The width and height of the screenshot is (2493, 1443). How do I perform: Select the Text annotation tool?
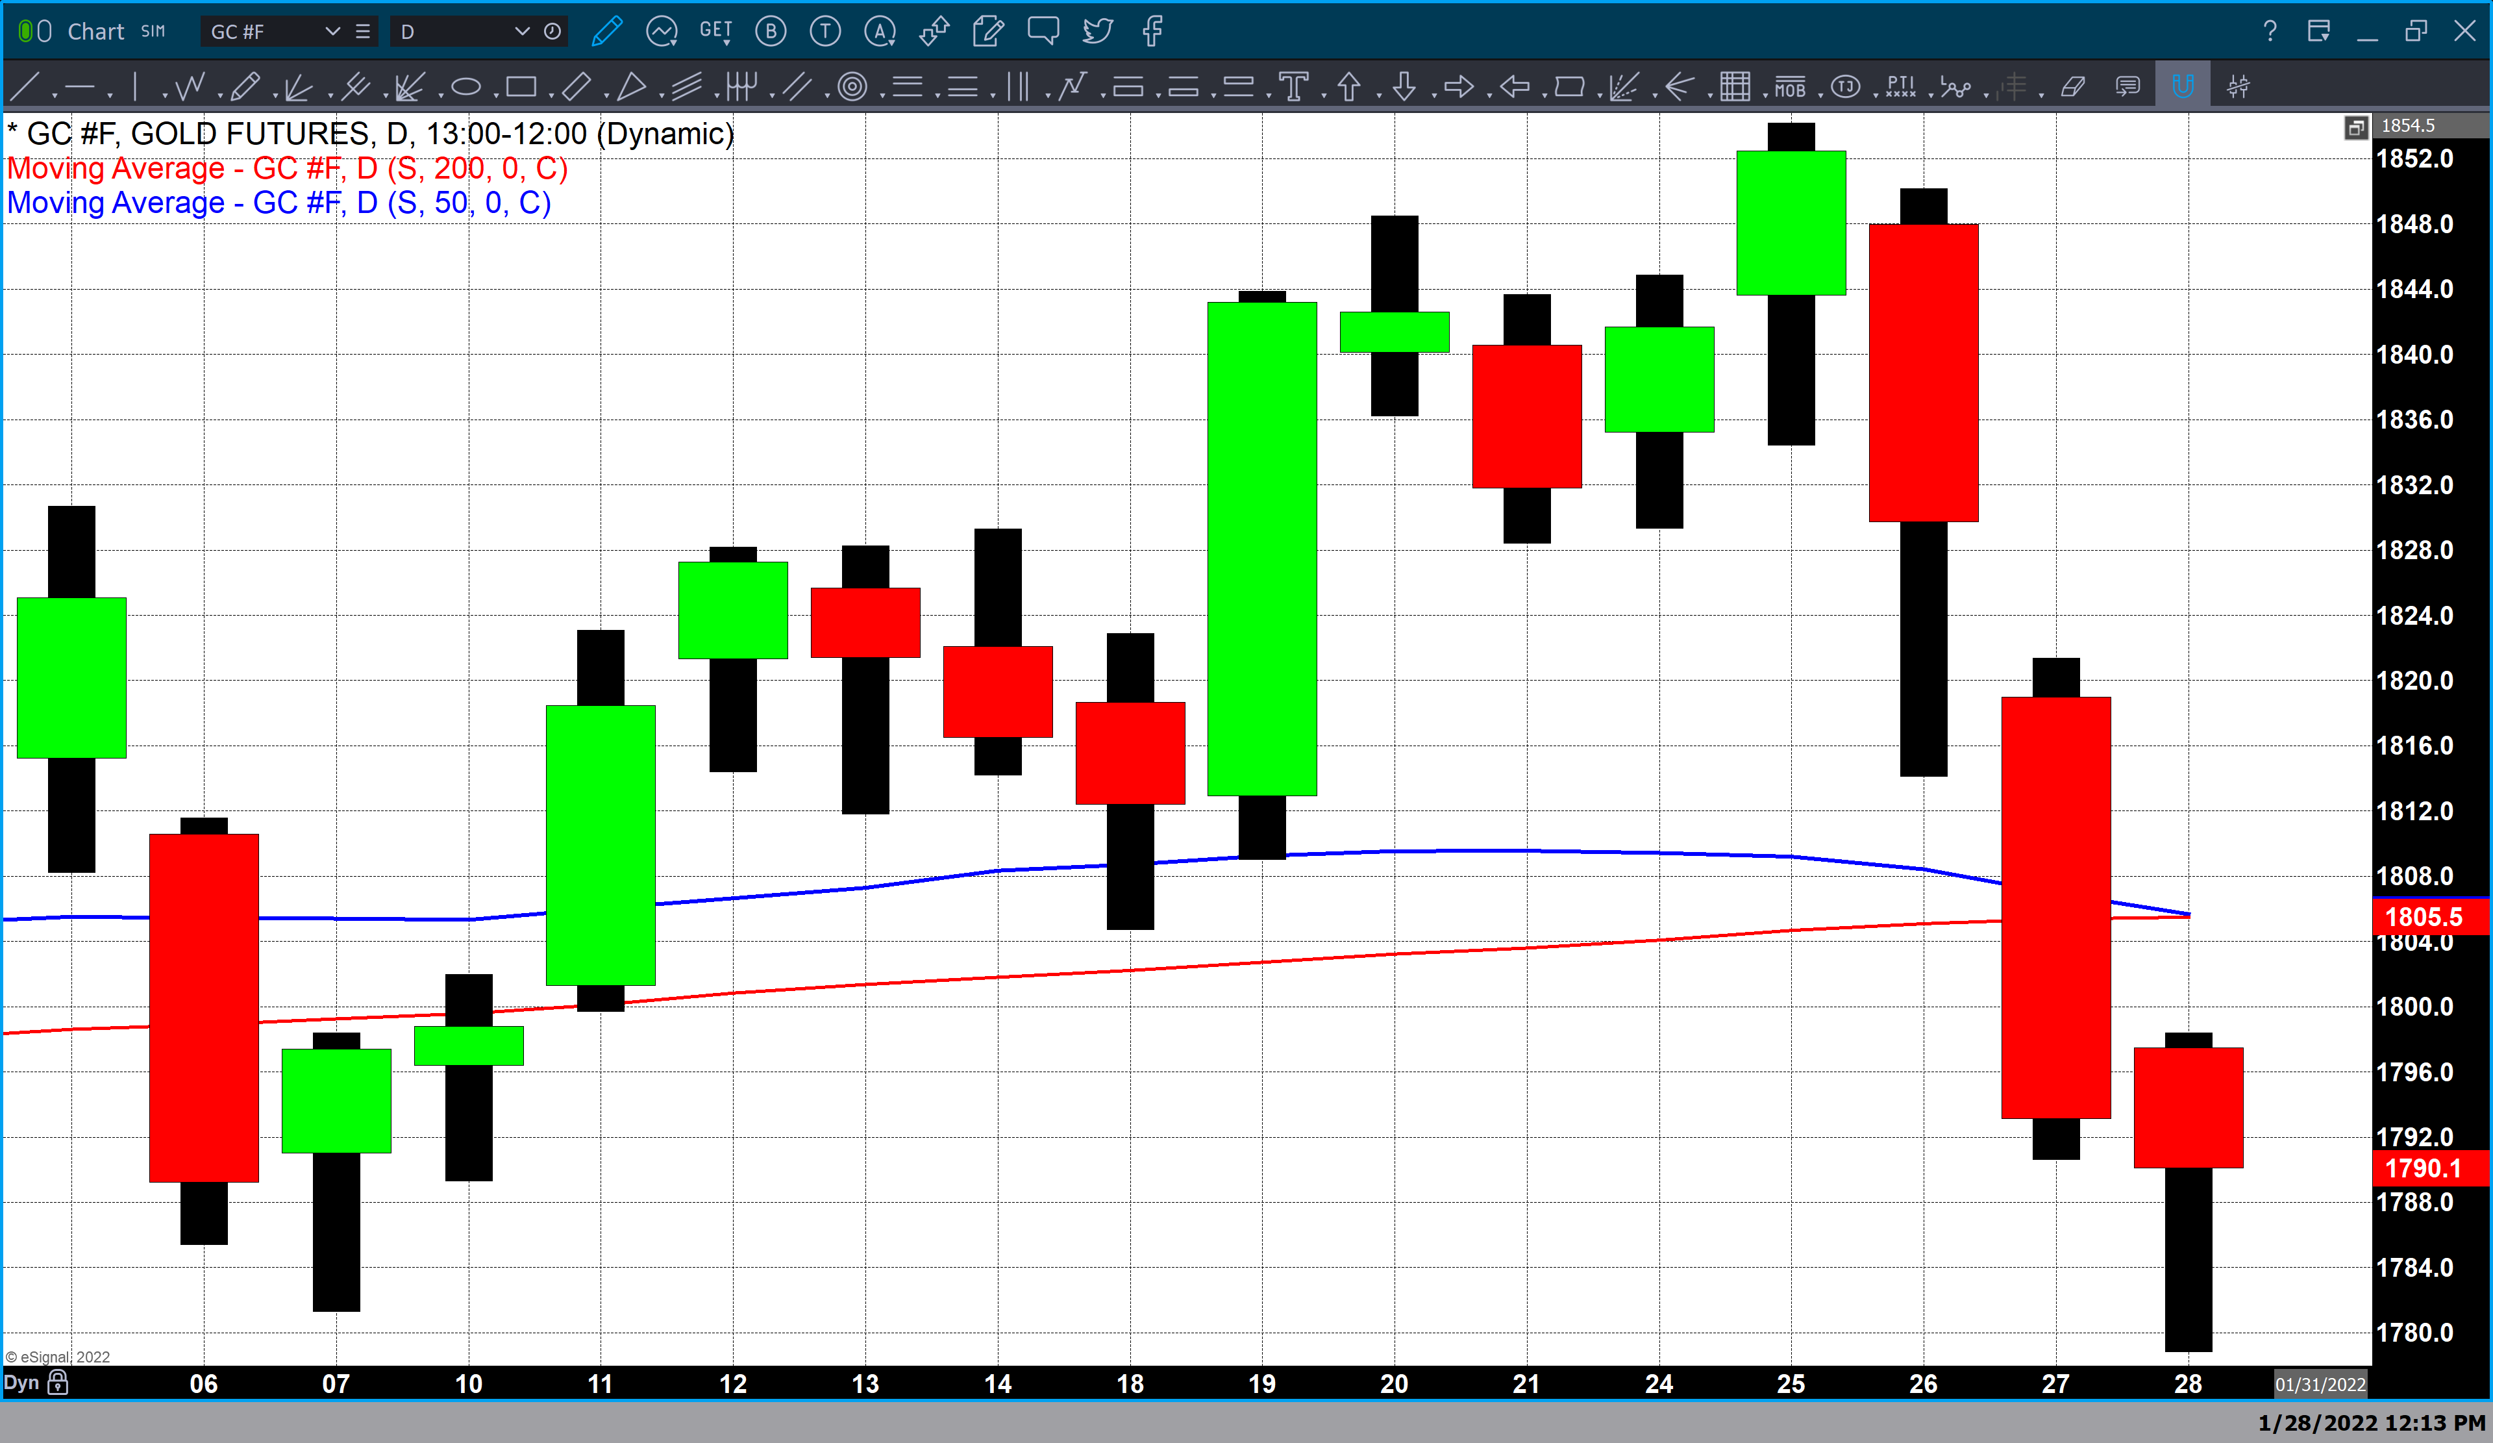(x=1293, y=87)
